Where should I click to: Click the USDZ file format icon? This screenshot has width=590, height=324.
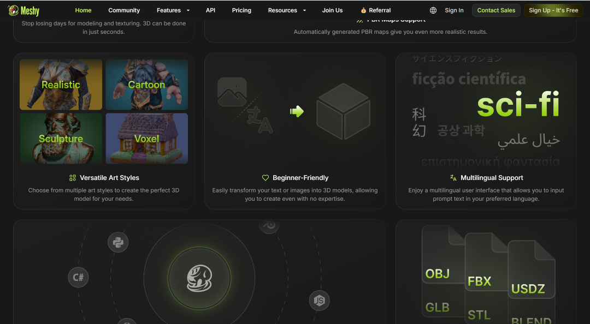532,269
